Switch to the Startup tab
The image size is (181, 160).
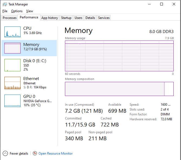click(66, 18)
